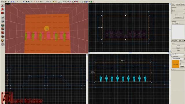This screenshot has width=185, height=104.
Task: Select the Selection tool in left toolbar
Action: pos(3,6)
